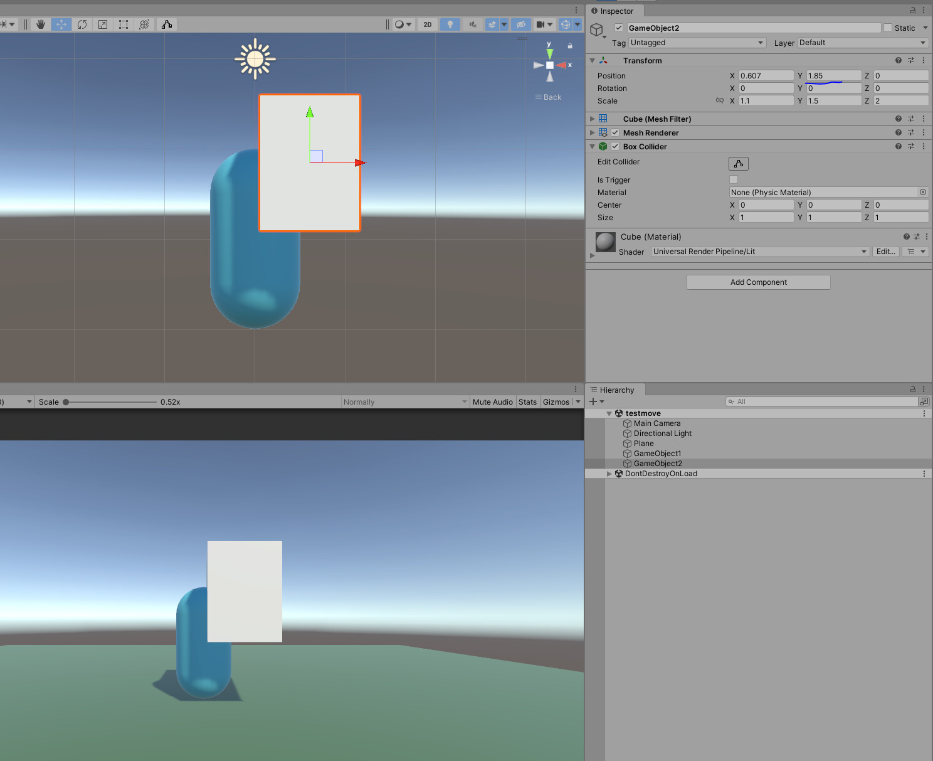Viewport: 933px width, 761px height.
Task: Toggle 2D view mode
Action: pos(427,24)
